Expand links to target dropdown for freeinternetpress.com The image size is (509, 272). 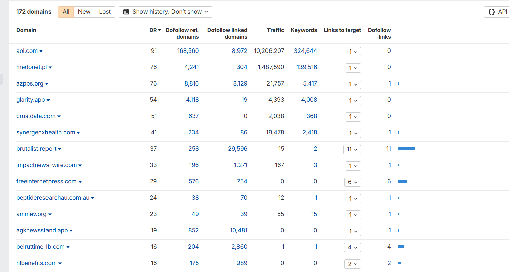point(353,182)
